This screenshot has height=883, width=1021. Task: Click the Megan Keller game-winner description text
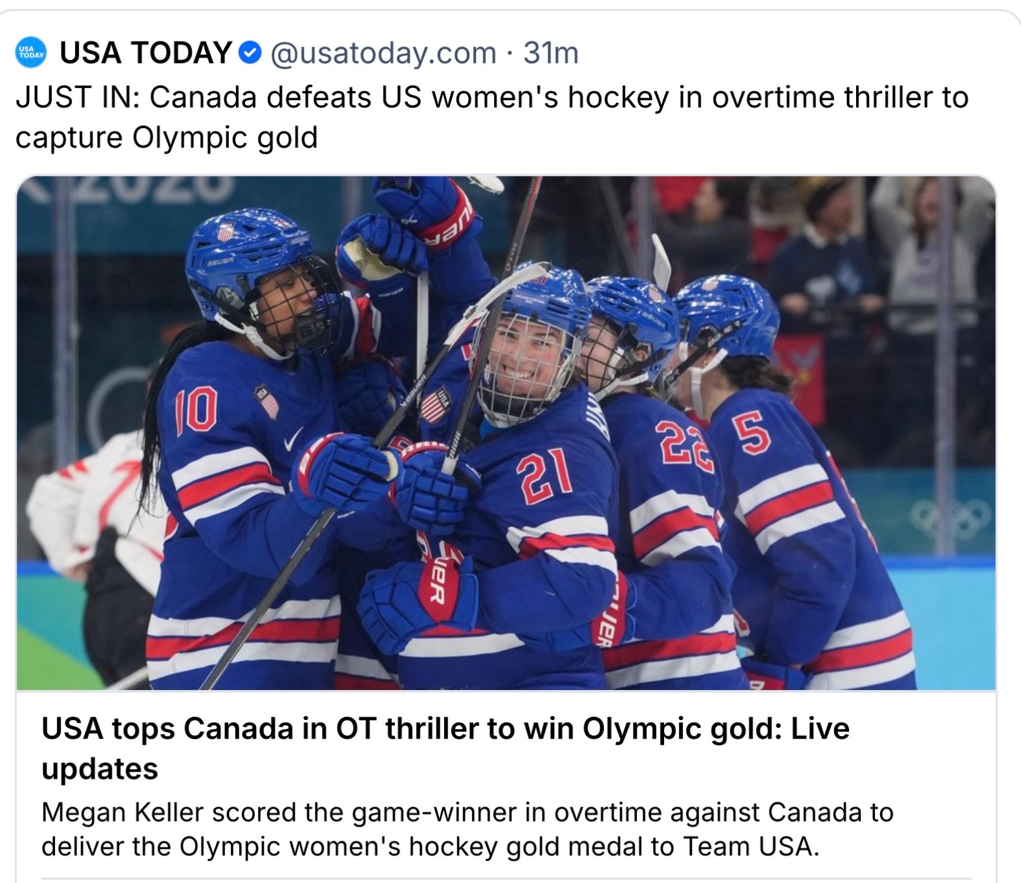click(467, 829)
